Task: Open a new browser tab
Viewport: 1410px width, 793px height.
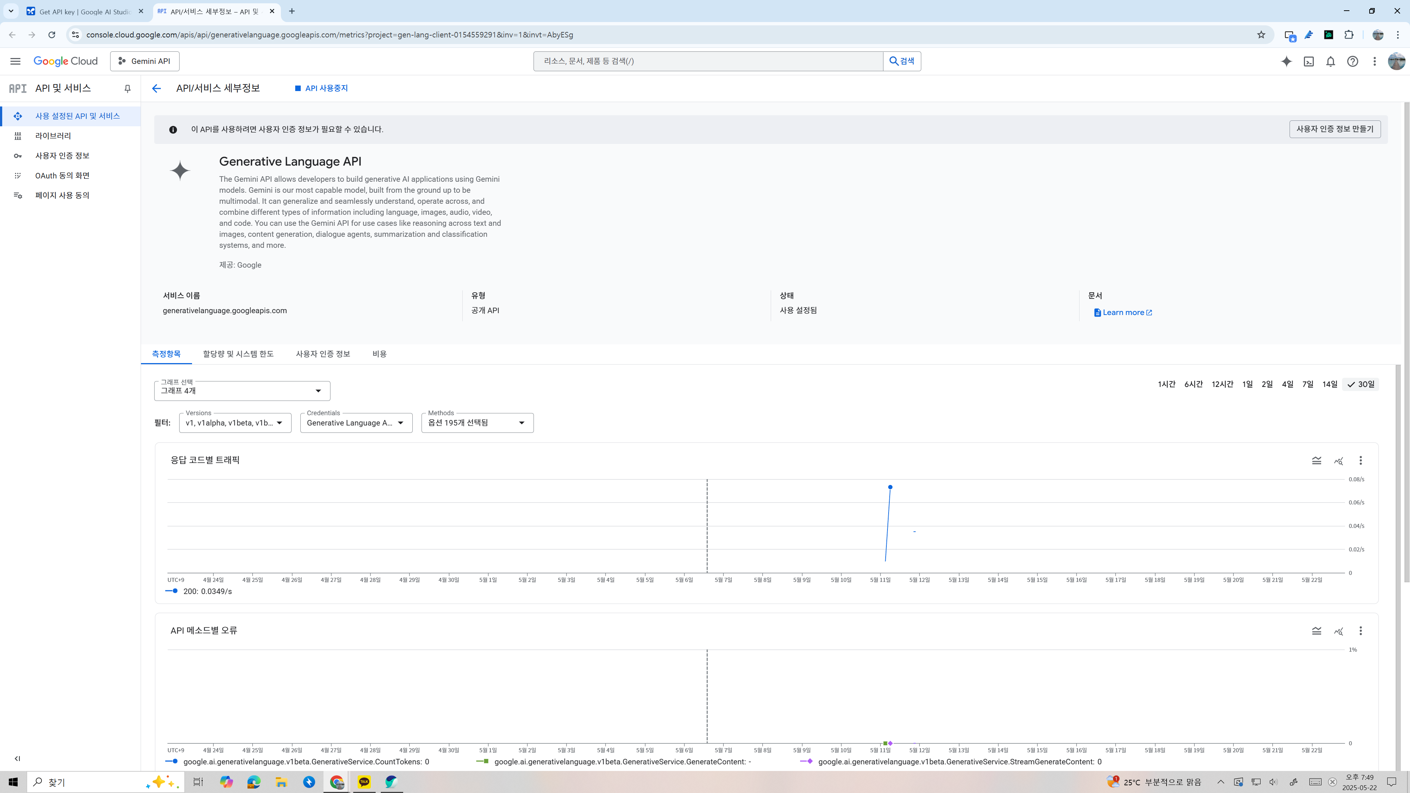Action: coord(292,11)
